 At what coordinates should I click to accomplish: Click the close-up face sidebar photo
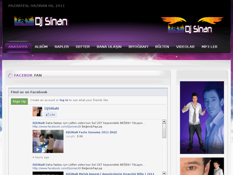point(202,166)
